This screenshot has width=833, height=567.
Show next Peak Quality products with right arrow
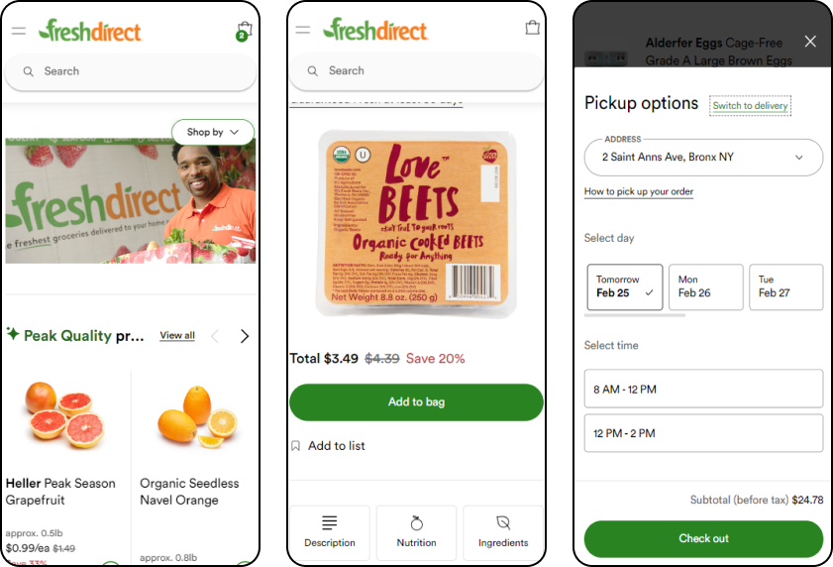[245, 336]
